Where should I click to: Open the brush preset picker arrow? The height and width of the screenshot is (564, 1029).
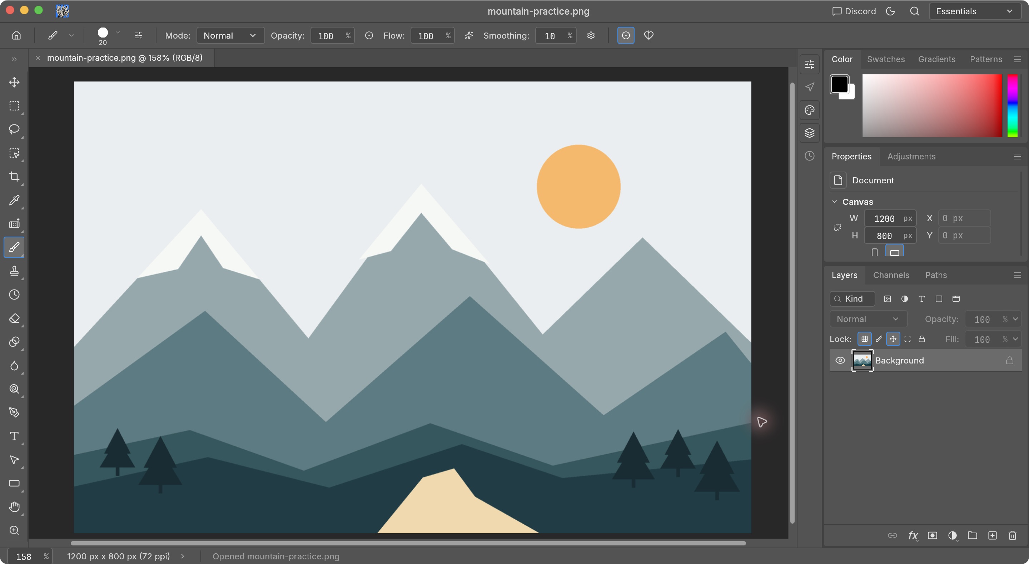pos(118,33)
